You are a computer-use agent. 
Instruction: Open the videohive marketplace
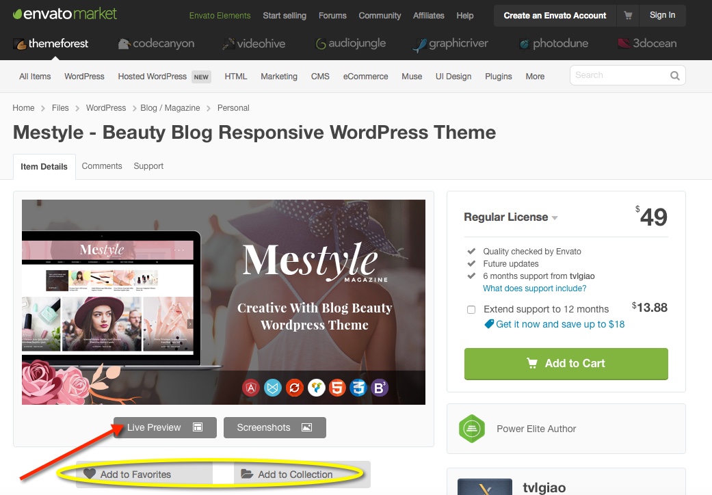click(253, 44)
